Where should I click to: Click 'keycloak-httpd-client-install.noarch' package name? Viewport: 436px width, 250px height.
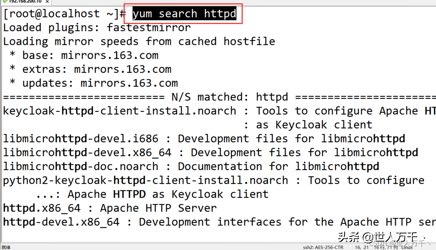120,111
